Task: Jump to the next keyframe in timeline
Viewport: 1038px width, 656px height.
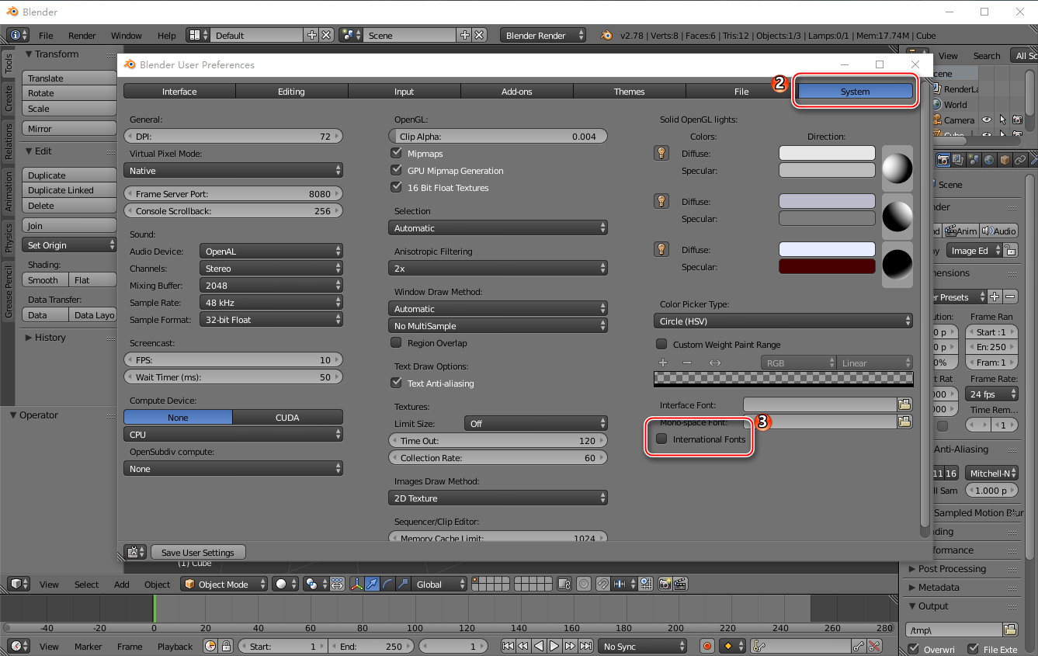Action: coord(570,646)
